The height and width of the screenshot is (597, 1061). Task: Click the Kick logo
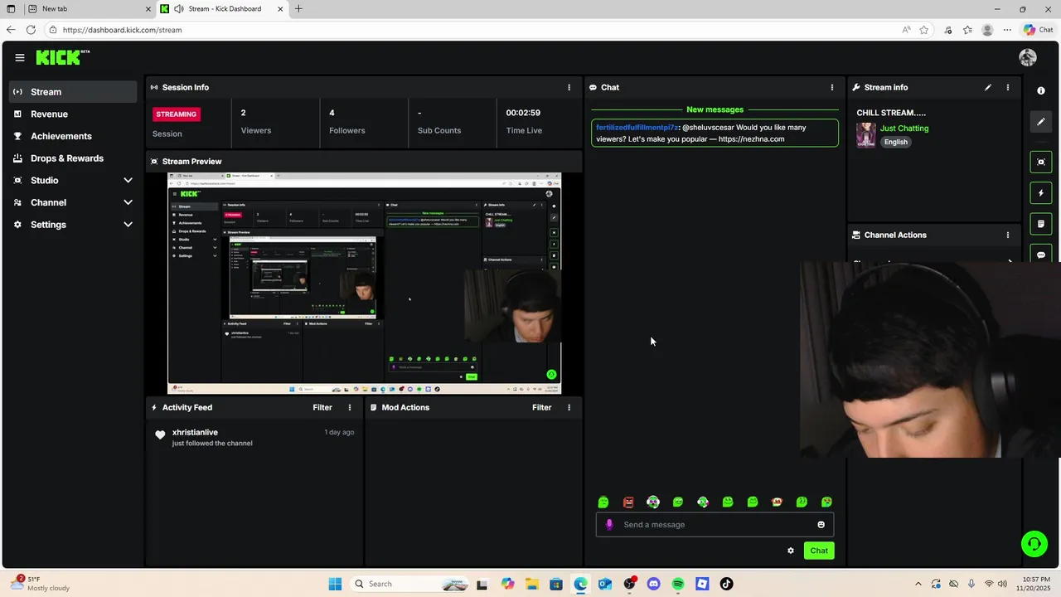pyautogui.click(x=62, y=57)
